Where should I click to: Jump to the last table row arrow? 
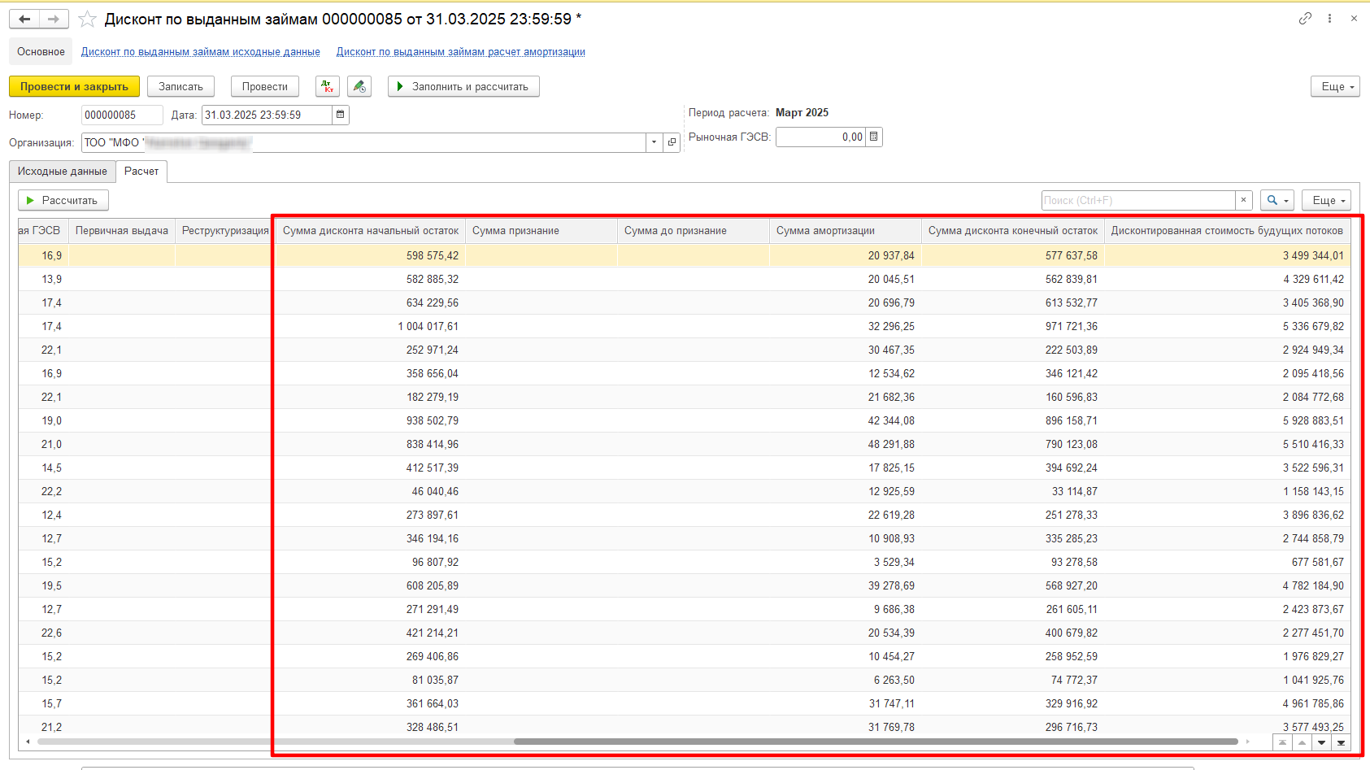[x=1341, y=742]
